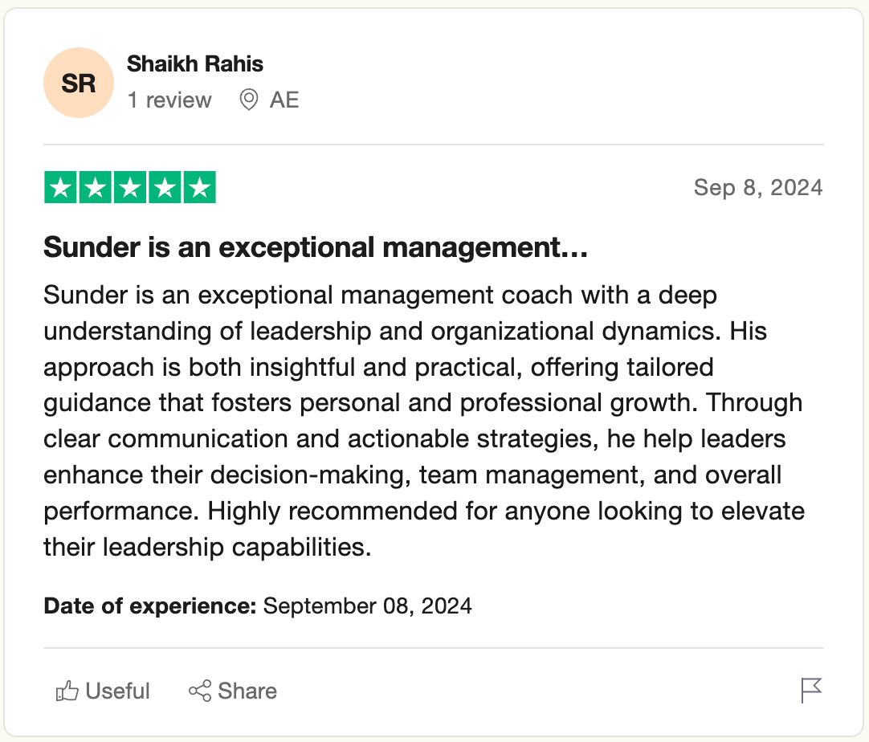This screenshot has height=742, width=869.
Task: Click the fifth green star
Action: pos(199,188)
